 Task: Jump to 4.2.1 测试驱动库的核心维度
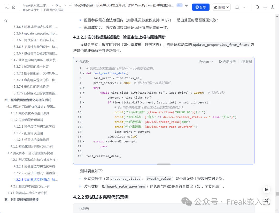tap(34, 160)
